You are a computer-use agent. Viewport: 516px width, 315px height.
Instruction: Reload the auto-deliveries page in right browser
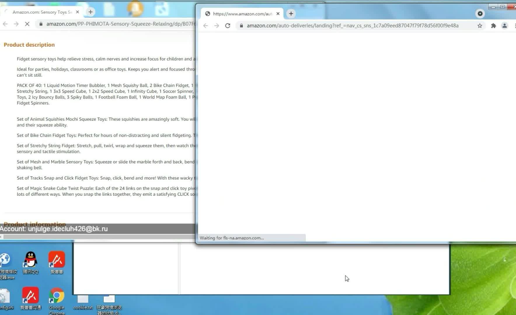pyautogui.click(x=228, y=26)
